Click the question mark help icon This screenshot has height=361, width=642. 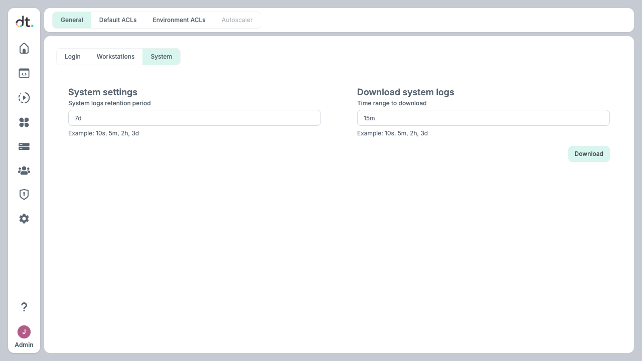(x=24, y=307)
